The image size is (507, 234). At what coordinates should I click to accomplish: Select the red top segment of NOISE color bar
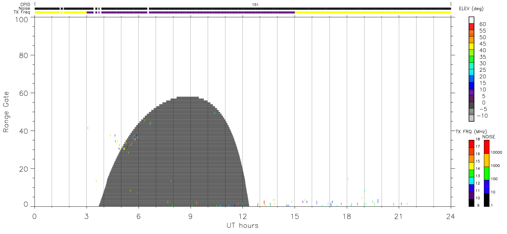(487, 147)
